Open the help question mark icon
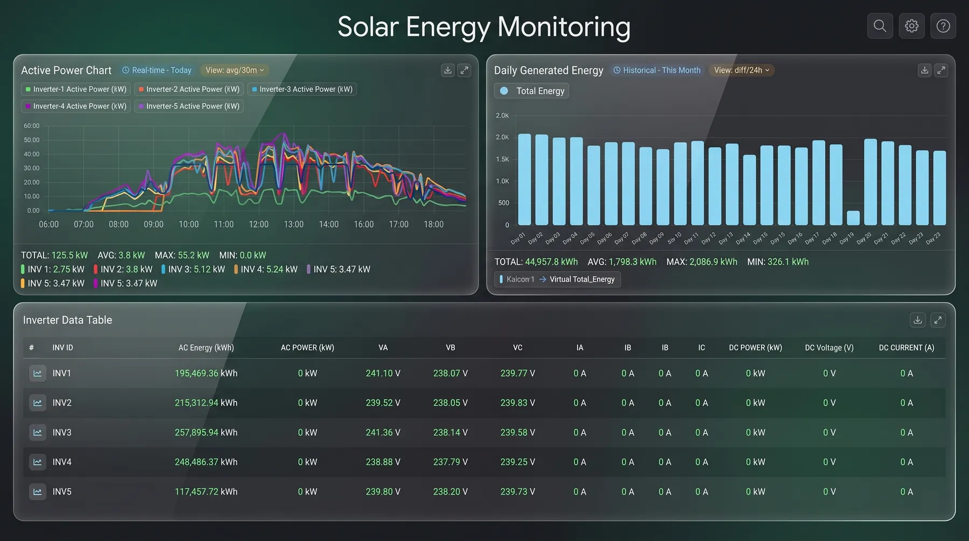 [943, 26]
